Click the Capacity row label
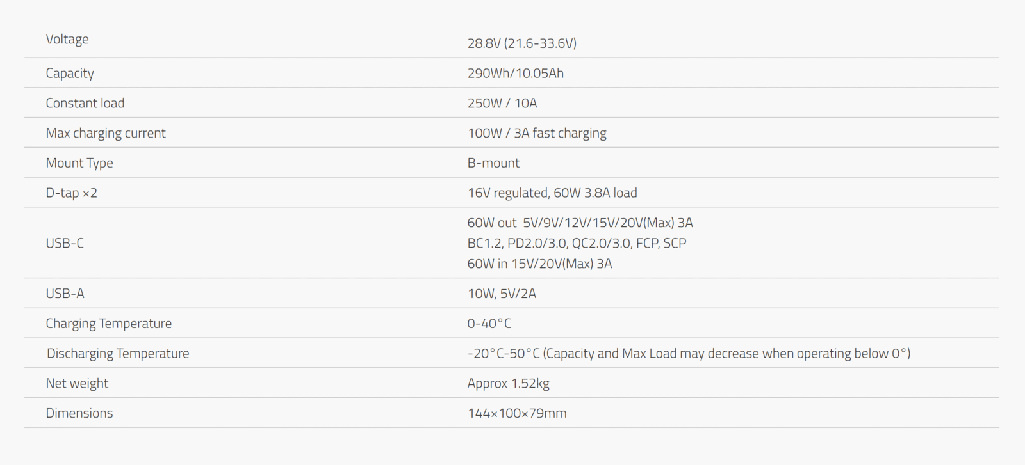The width and height of the screenshot is (1025, 465). 70,74
